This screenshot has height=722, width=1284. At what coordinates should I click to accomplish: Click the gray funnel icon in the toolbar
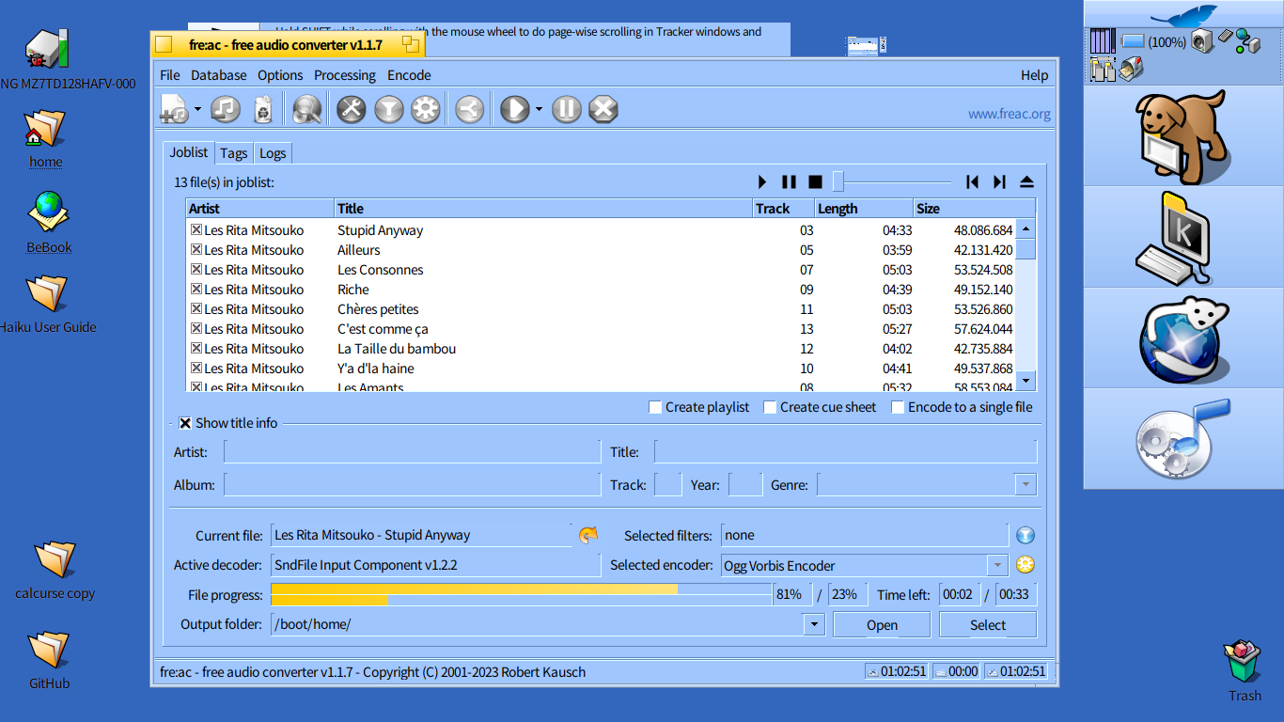click(388, 110)
